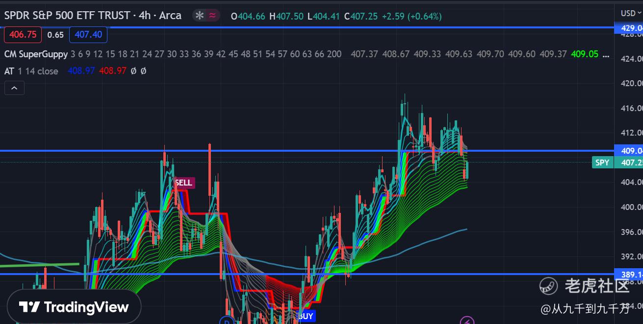Screen dimensions: 643x324
Task: Click the 392.00 price scale tick
Action: pos(632,256)
